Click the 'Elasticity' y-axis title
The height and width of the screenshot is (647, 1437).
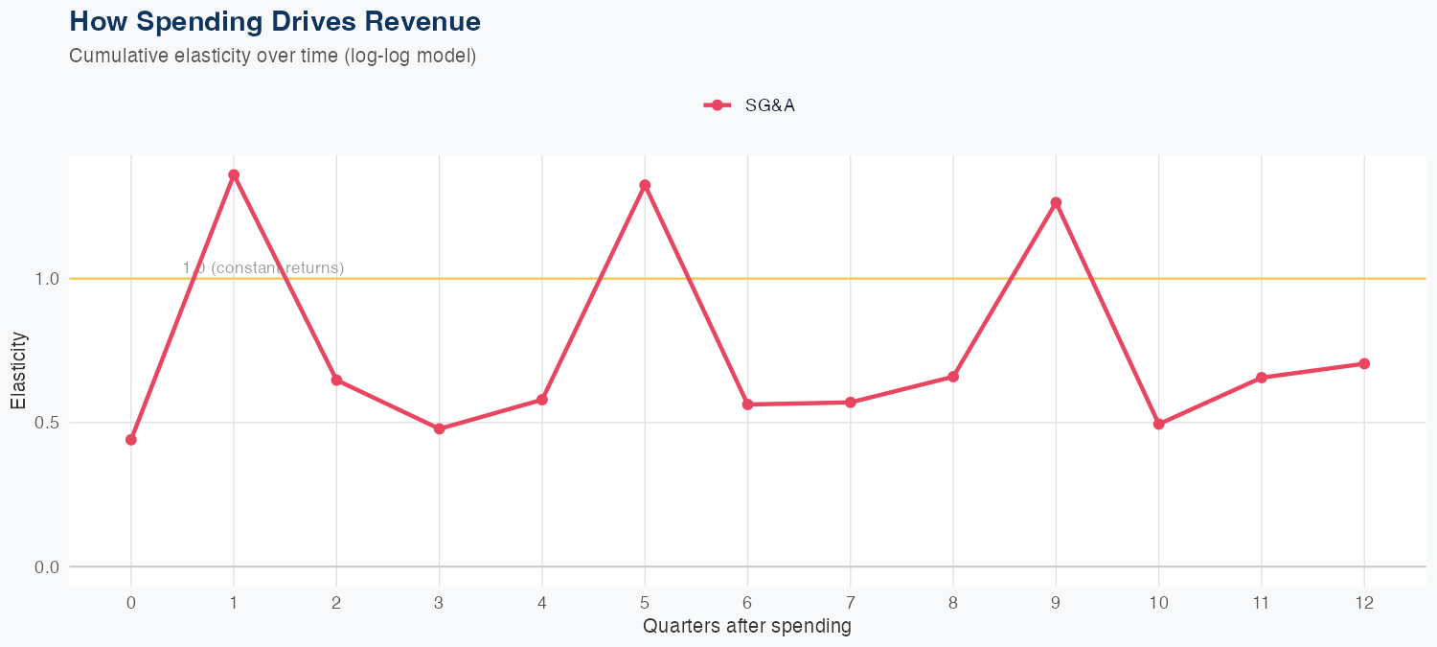point(19,370)
